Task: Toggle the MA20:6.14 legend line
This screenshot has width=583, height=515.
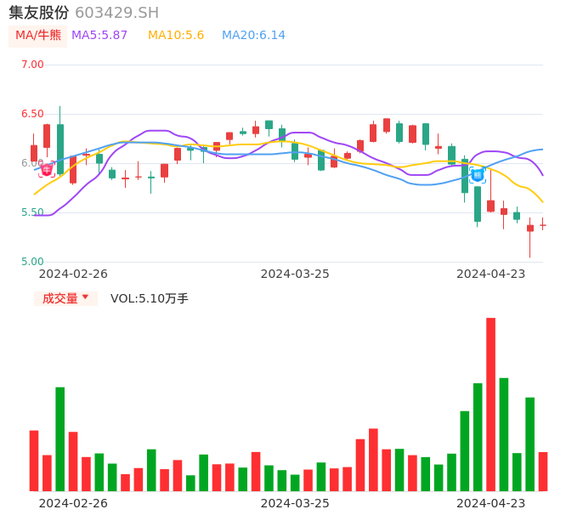Action: 253,35
